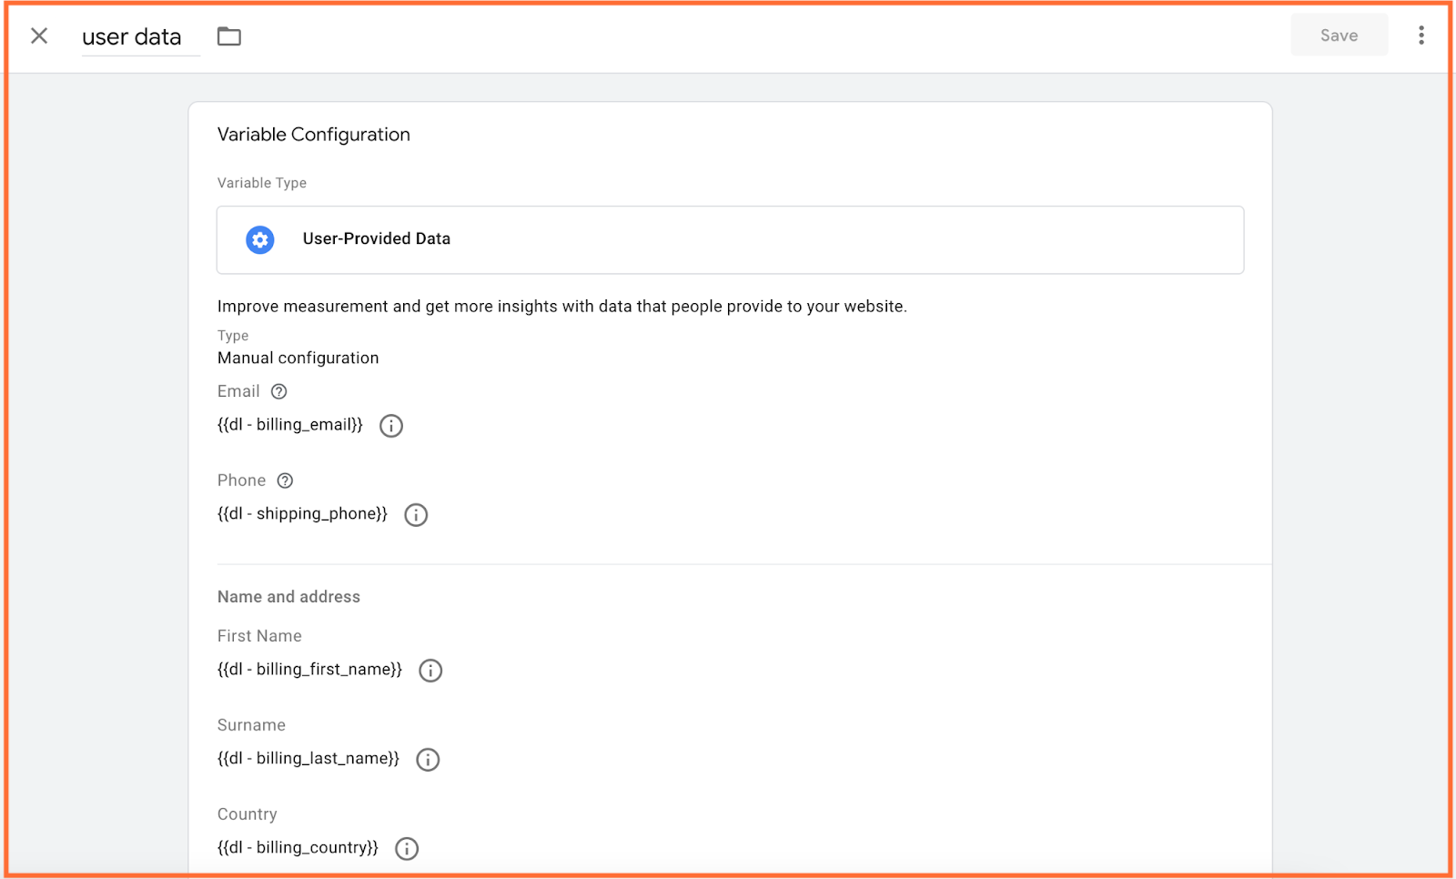1456x879 pixels.
Task: Open the Phone field help icon
Action: point(284,480)
